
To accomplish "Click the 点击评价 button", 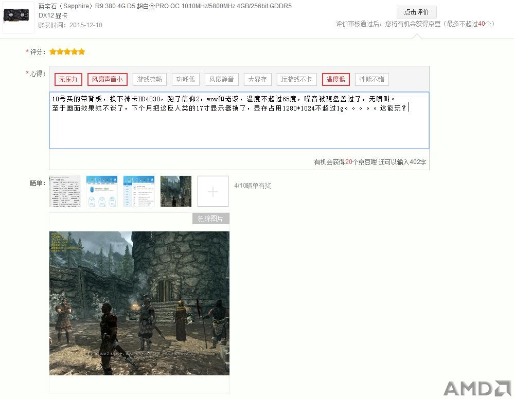I will (x=416, y=12).
